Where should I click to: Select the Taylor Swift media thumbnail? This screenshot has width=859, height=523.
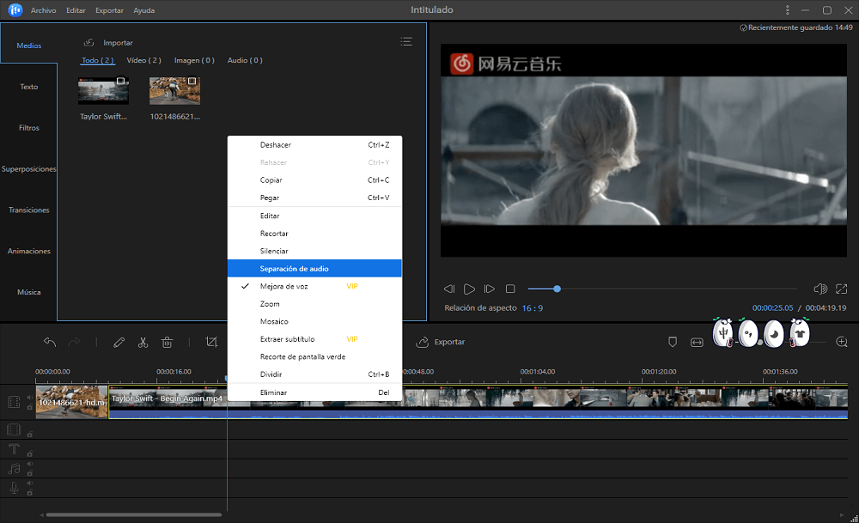104,91
